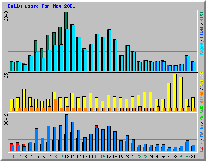Click the Hits legend label
This screenshot has height=161, width=206.
[202, 17]
